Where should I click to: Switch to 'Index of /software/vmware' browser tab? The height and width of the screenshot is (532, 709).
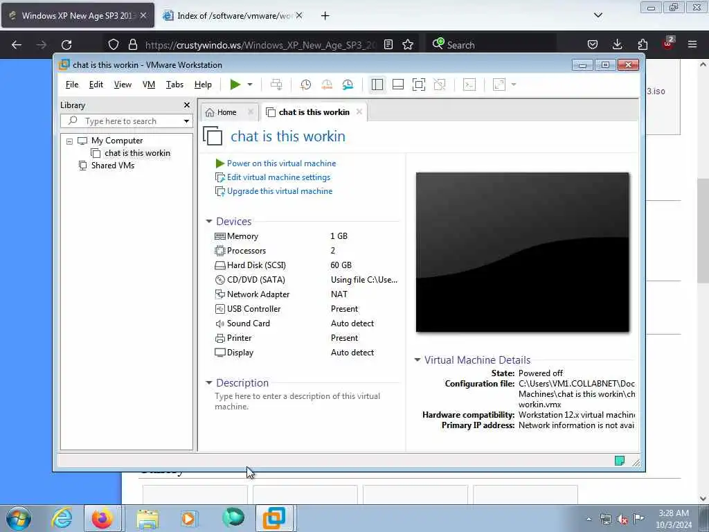coord(232,15)
